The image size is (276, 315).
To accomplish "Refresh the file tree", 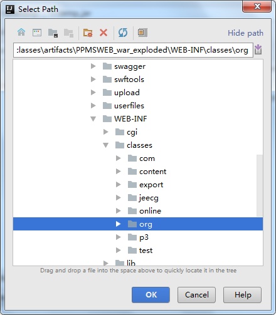I will click(123, 33).
